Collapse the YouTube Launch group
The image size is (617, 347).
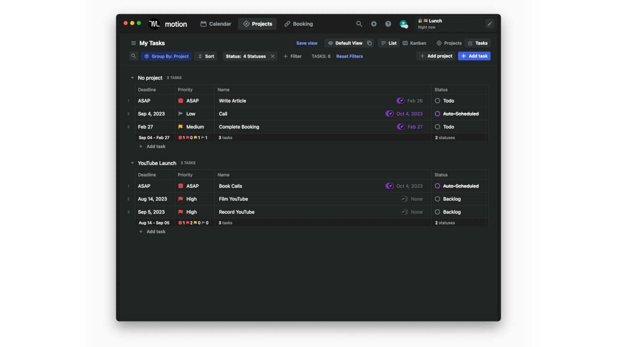(132, 163)
